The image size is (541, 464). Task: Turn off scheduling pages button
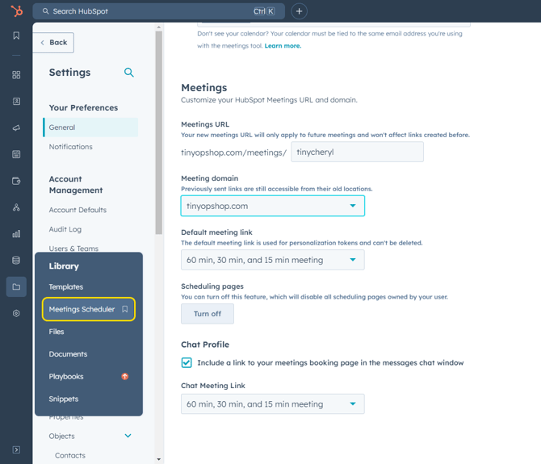pyautogui.click(x=208, y=314)
